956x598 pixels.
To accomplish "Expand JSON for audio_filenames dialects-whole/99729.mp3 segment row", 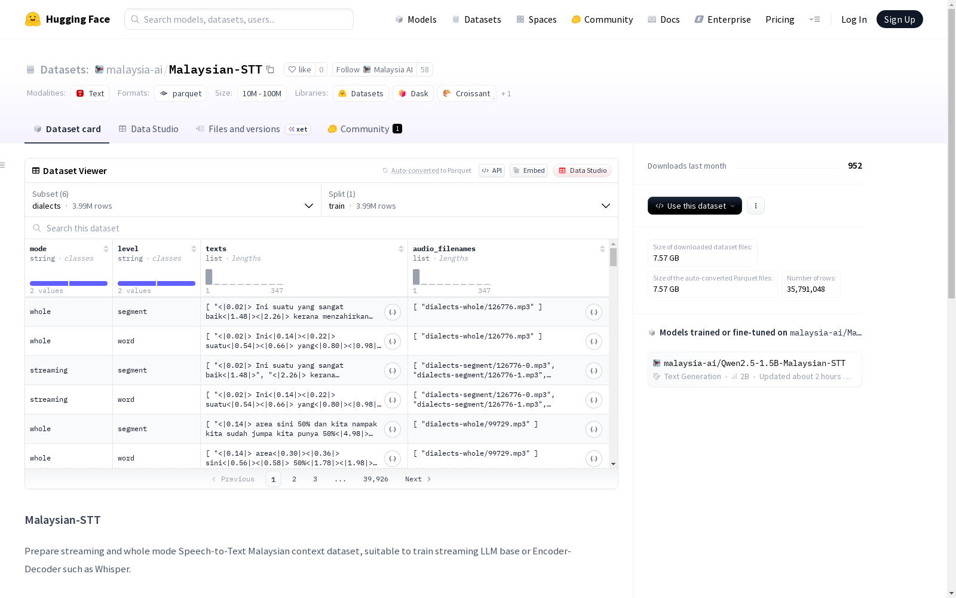I will 594,429.
